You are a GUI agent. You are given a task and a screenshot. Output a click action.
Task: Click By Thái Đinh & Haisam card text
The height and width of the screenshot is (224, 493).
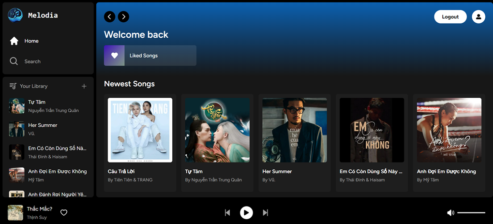[x=362, y=180]
